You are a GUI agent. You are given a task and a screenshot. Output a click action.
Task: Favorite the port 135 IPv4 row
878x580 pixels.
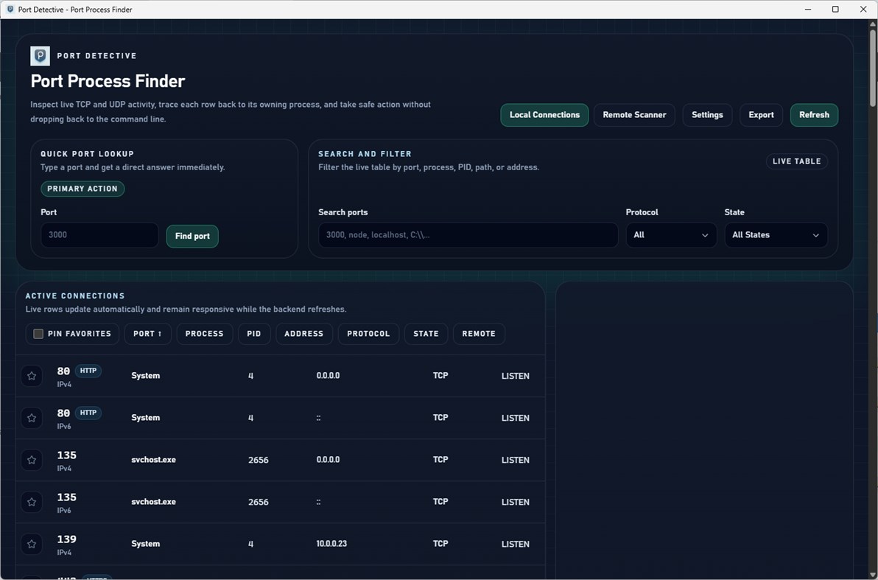(x=32, y=460)
